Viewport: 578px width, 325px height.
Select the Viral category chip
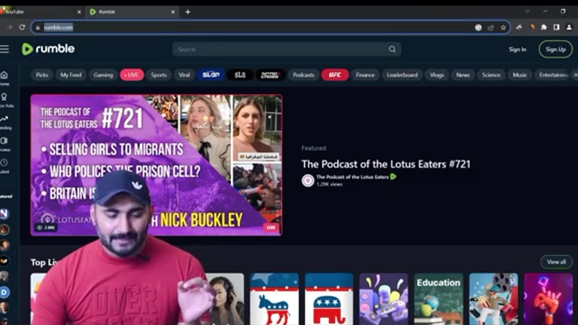pyautogui.click(x=184, y=75)
